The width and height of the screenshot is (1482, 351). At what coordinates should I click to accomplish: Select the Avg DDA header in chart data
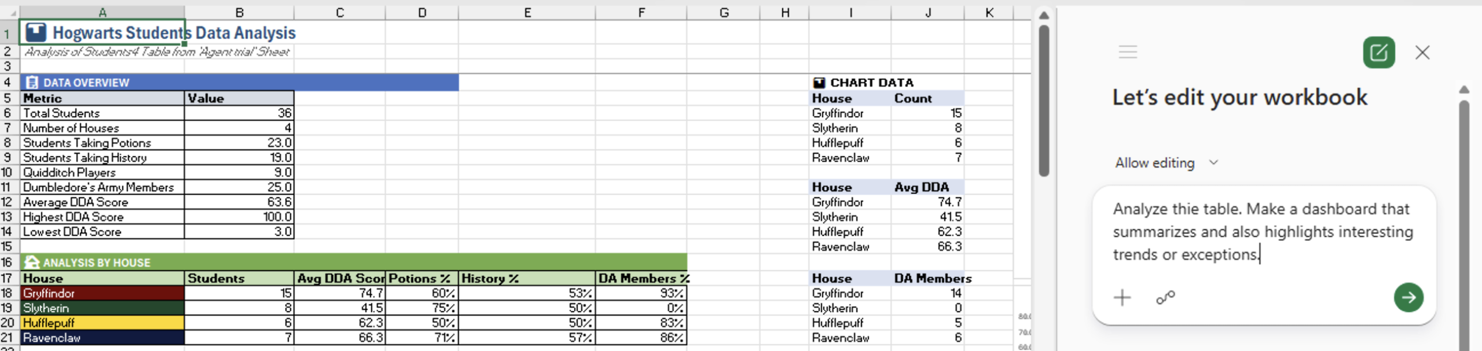[x=927, y=187]
